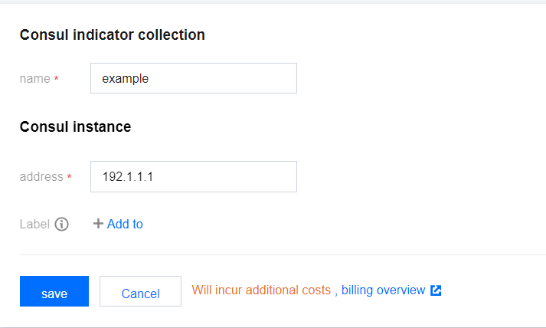546x328 pixels.
Task: Click the "Add to" link
Action: pyautogui.click(x=125, y=224)
